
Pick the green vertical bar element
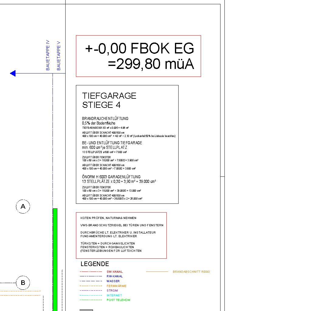(x=55, y=258)
